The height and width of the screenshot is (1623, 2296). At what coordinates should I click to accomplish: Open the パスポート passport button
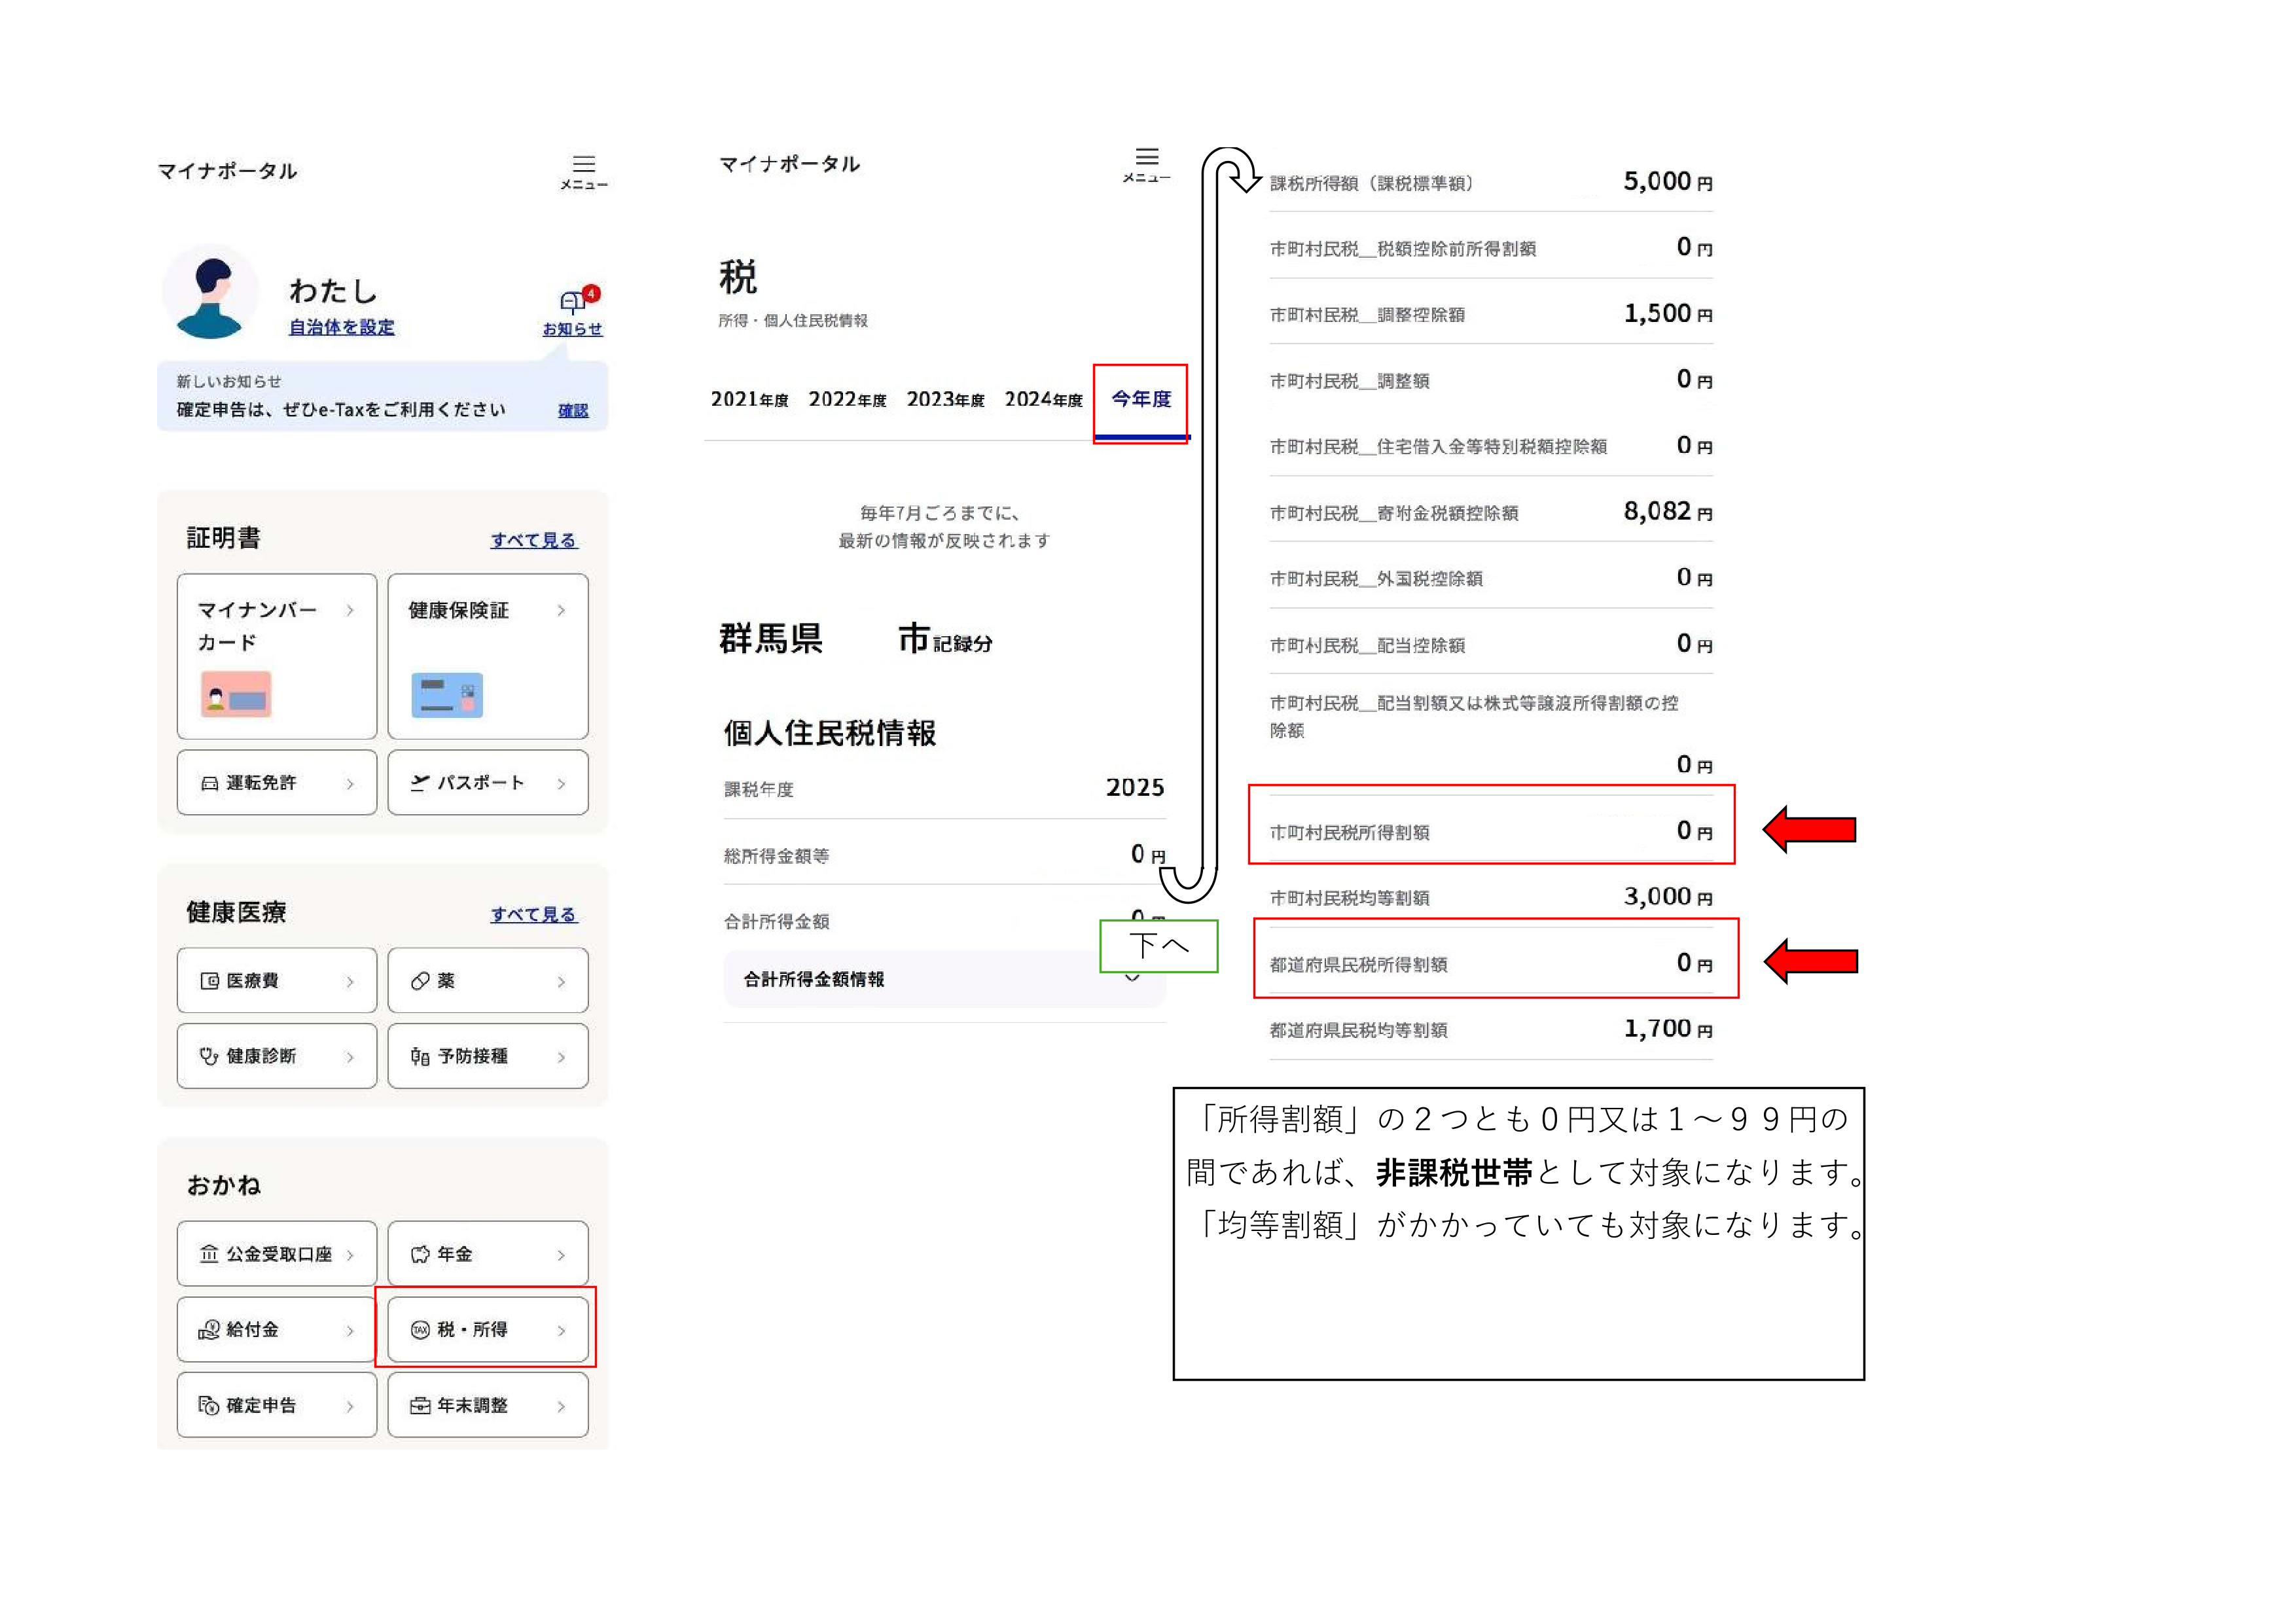point(488,783)
